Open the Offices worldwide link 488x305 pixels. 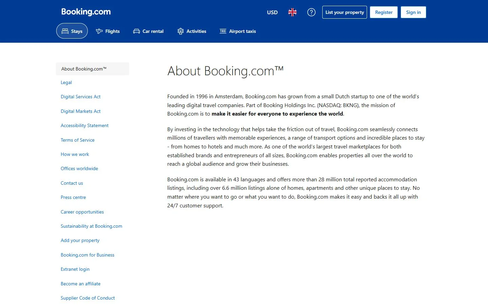(x=79, y=168)
